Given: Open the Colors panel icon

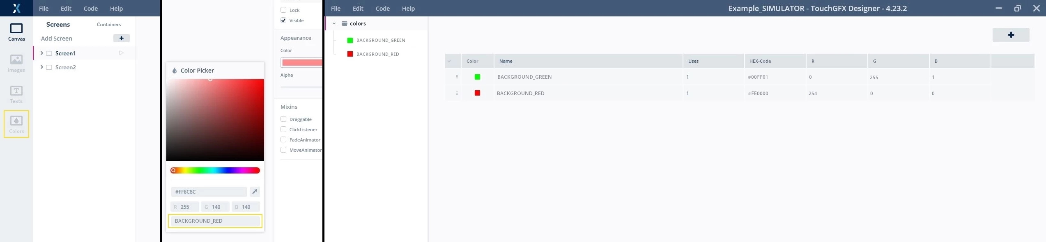Looking at the screenshot, I should tap(16, 124).
